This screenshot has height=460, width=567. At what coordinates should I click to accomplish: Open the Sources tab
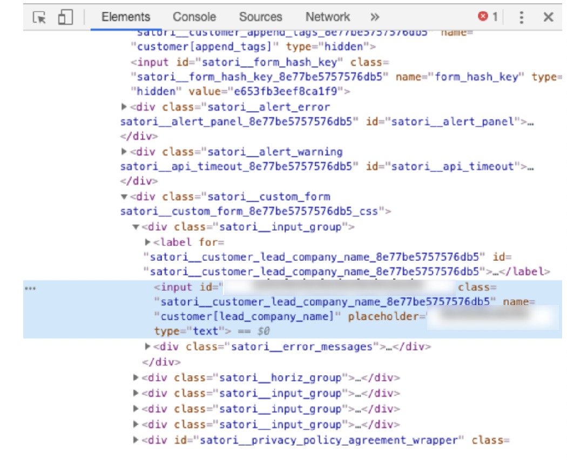pos(260,17)
